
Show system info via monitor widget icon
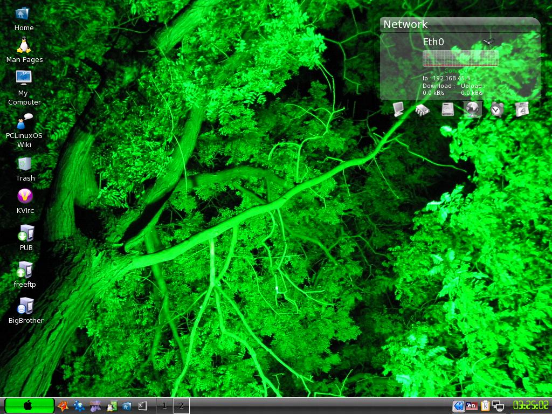pyautogui.click(x=398, y=109)
